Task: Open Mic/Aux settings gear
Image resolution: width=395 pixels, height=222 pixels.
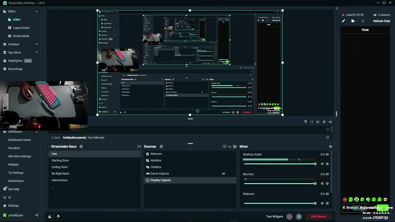Action: tap(327, 183)
